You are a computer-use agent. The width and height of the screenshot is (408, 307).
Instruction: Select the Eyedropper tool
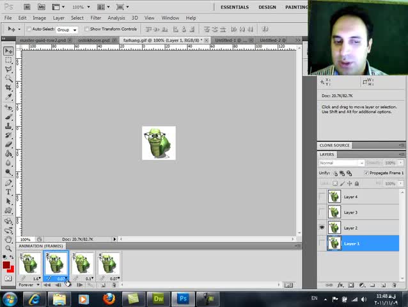[8, 97]
